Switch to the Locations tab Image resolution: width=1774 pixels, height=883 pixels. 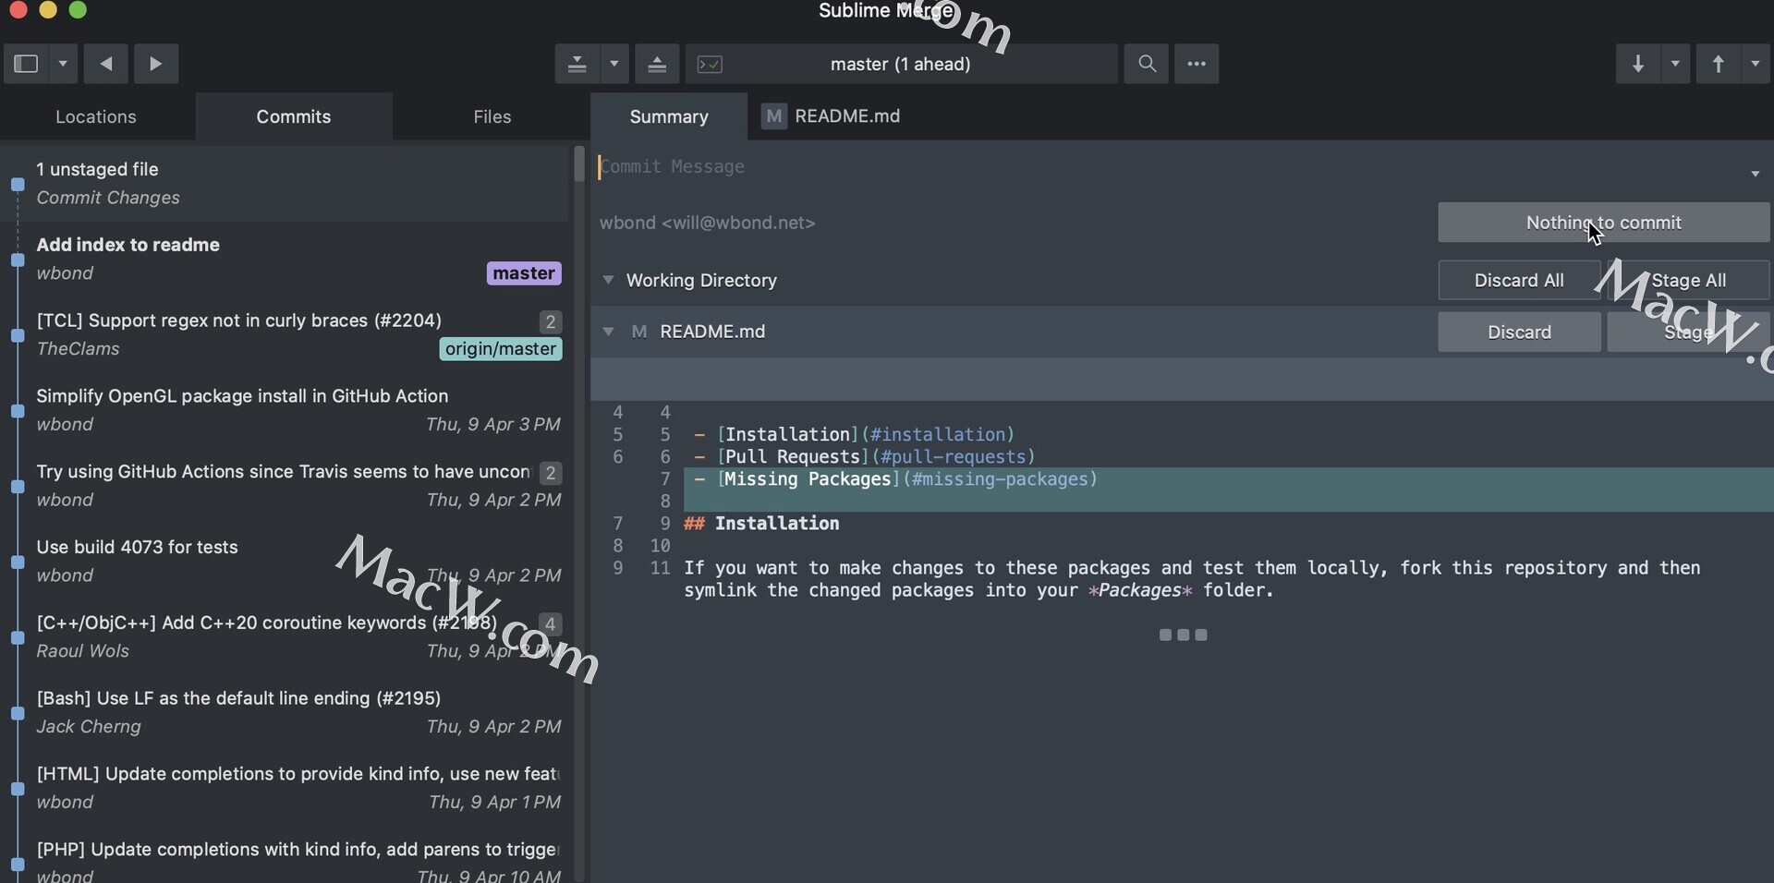coord(96,116)
